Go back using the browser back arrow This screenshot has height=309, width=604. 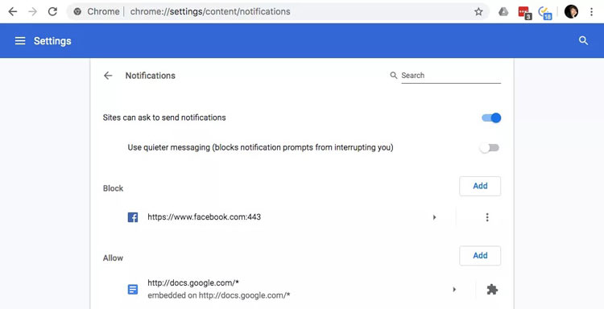(x=13, y=12)
